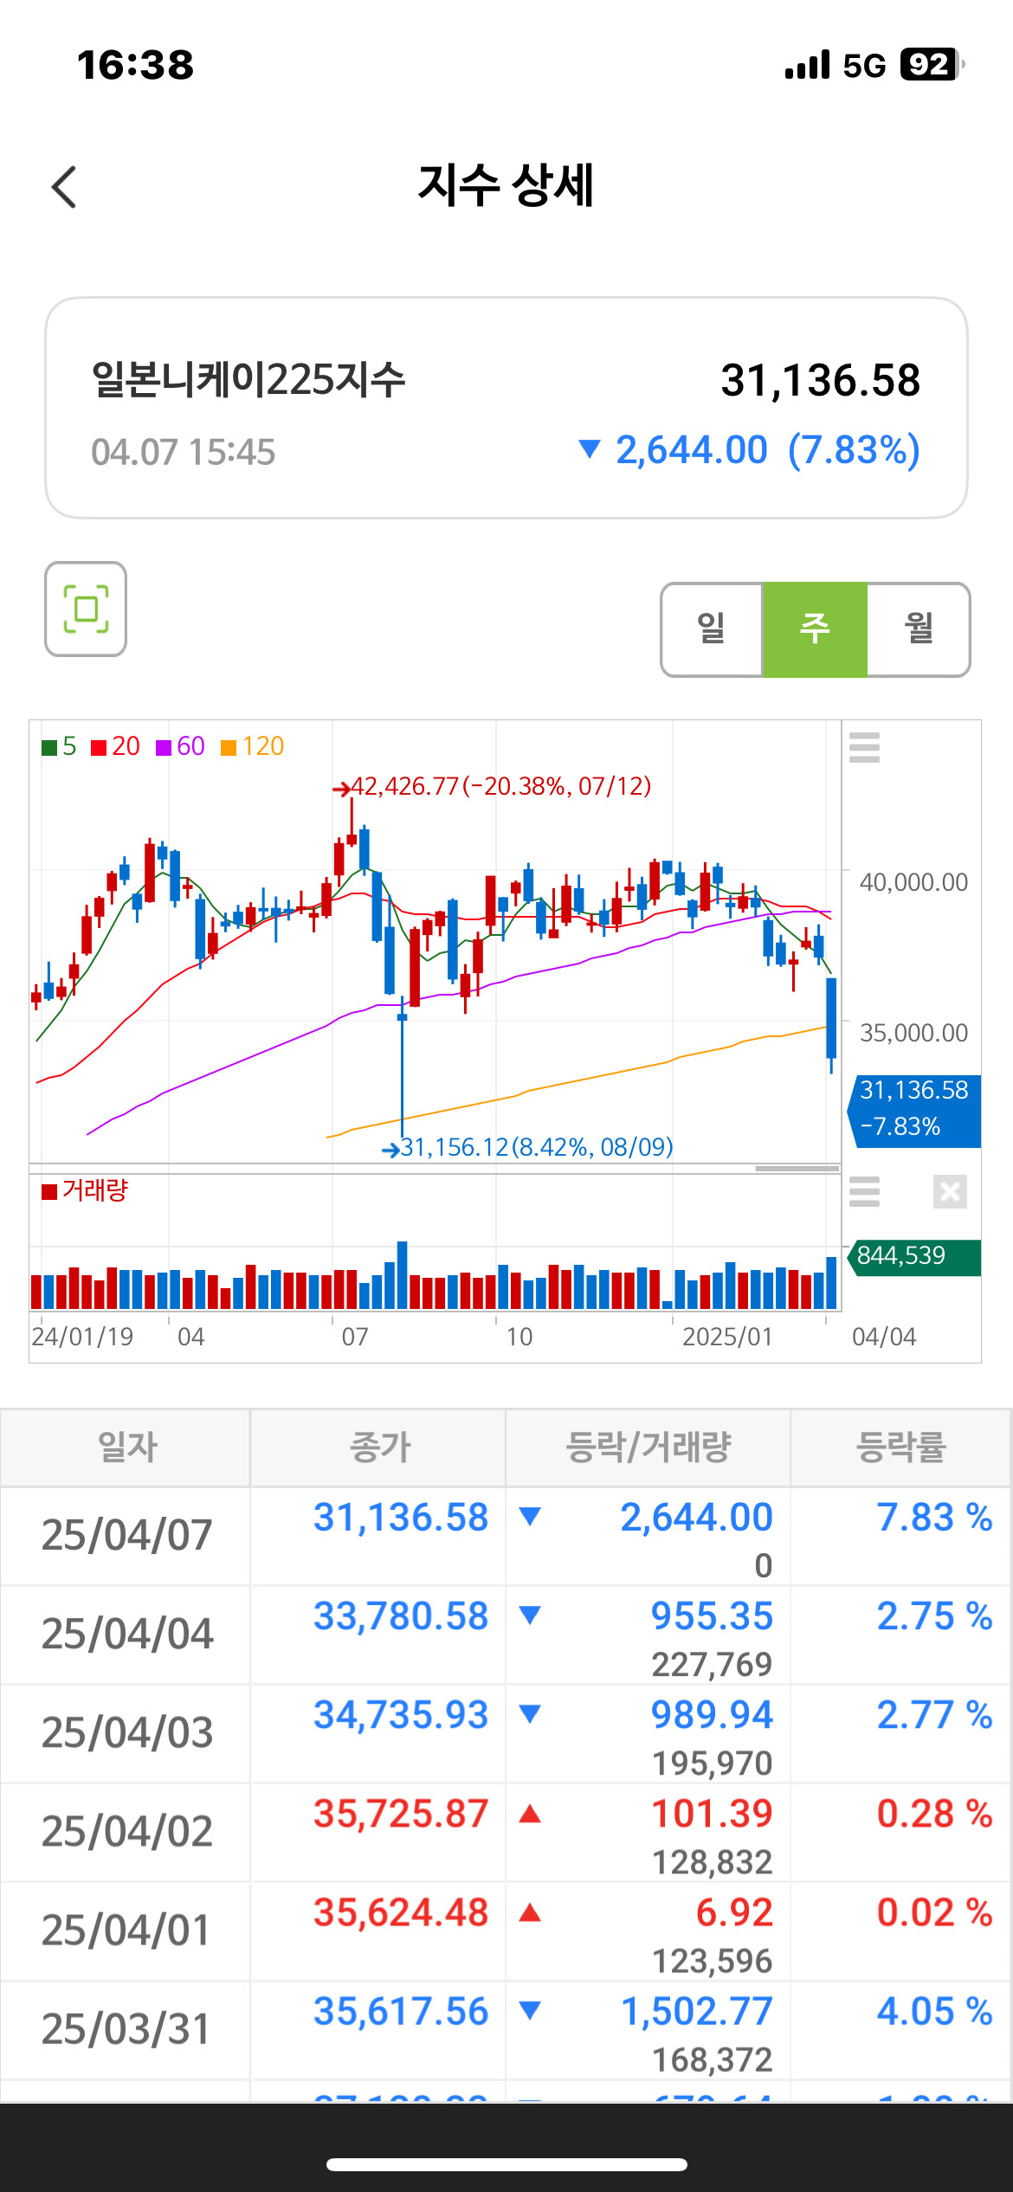Toggle 20-period moving average legend
Image resolution: width=1013 pixels, height=2192 pixels.
115,746
